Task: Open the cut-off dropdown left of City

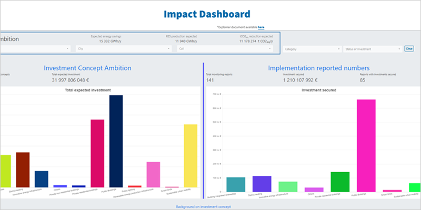Action: (35, 48)
